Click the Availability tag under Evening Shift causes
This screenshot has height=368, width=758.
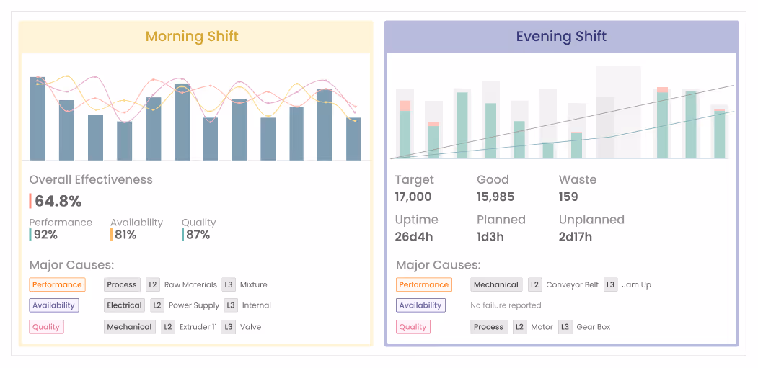click(420, 305)
